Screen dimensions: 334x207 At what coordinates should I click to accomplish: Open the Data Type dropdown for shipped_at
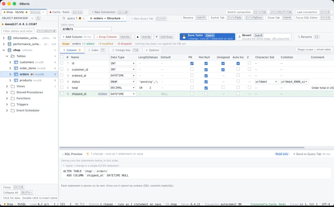click(123, 94)
